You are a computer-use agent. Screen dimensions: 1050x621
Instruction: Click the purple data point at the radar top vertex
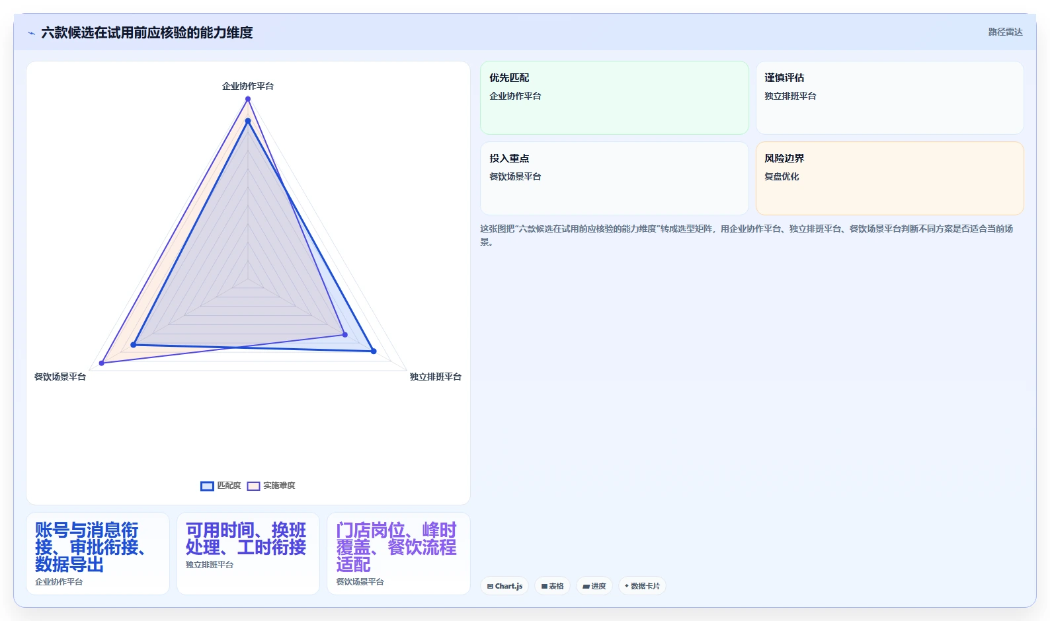[248, 99]
